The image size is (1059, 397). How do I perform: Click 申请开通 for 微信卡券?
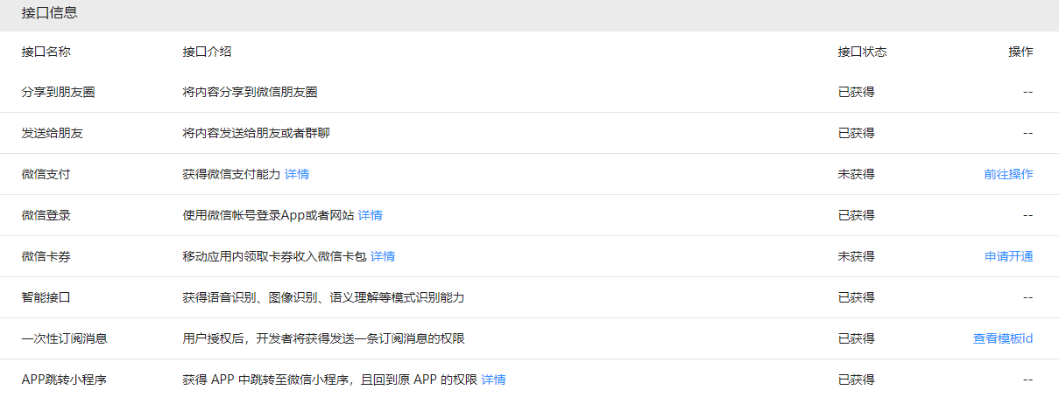click(1008, 256)
